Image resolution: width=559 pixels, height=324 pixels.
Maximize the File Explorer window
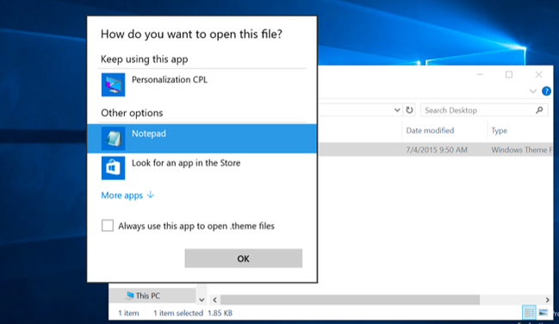coord(509,75)
